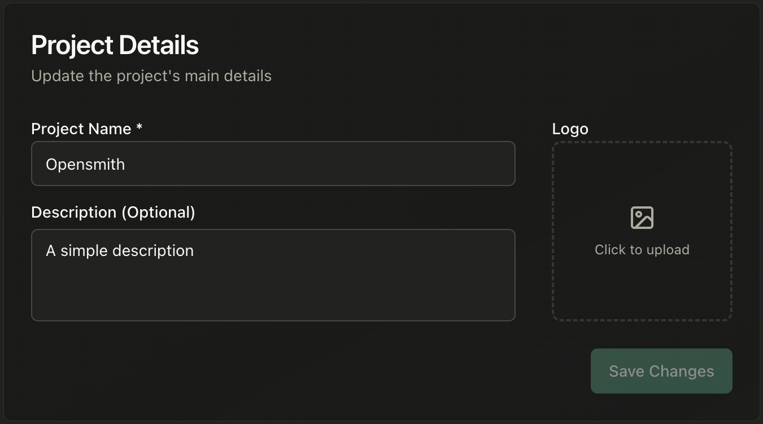Click the required asterisk next to Project Name
Viewport: 763px width, 424px height.
coord(139,129)
